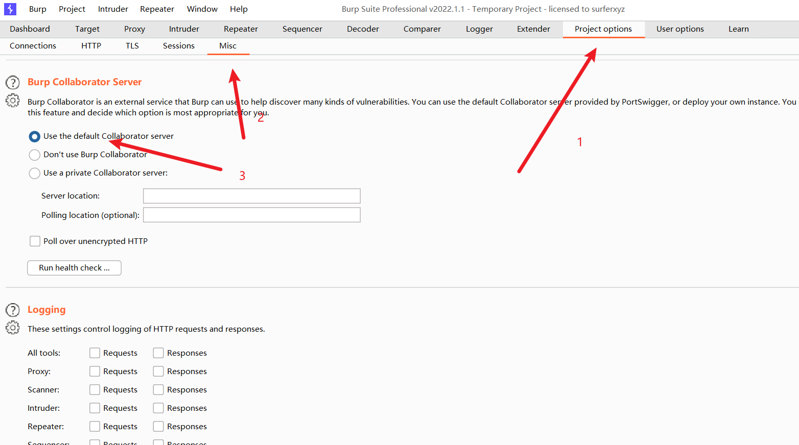Open the Connections sub-tab
This screenshot has height=445, width=799.
point(33,46)
